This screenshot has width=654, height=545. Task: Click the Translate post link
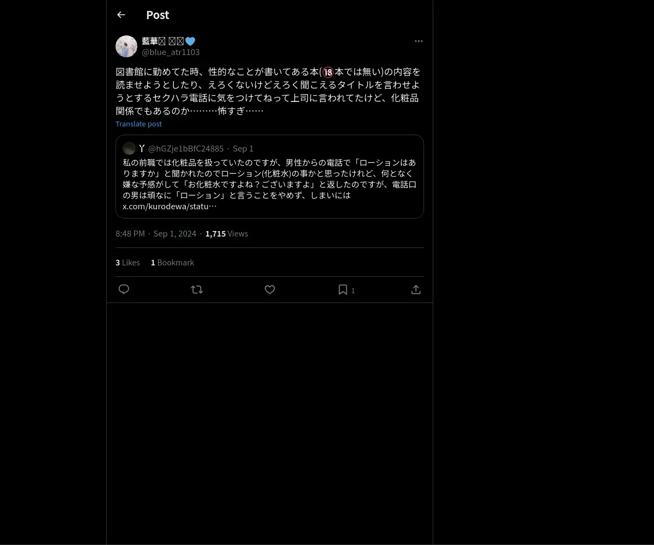pos(138,124)
